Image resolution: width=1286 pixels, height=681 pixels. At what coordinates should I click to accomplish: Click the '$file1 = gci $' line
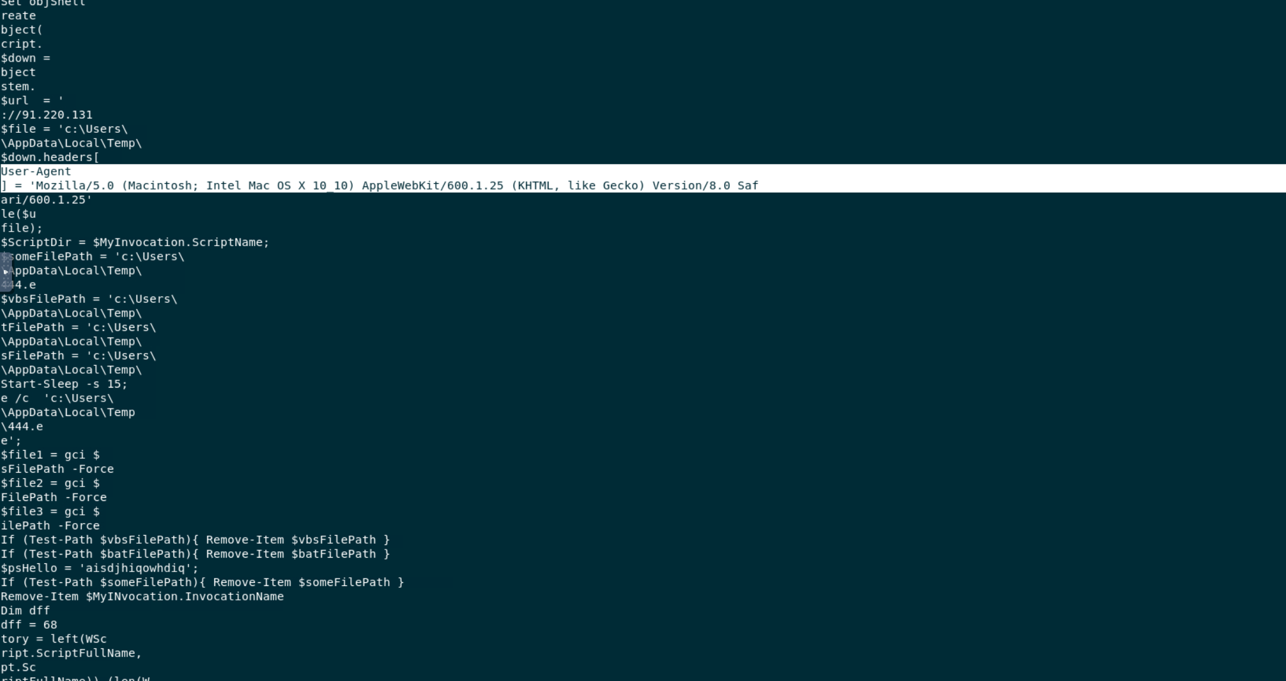(50, 454)
